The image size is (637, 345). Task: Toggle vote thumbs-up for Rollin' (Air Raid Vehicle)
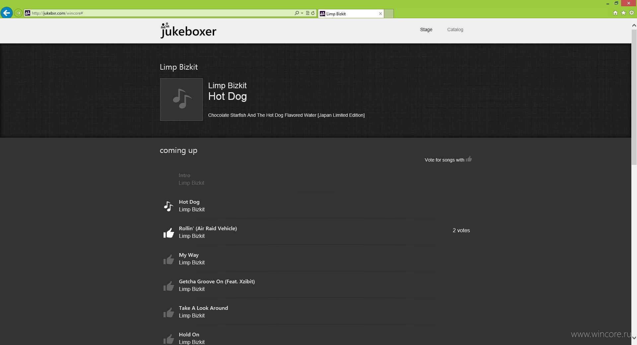tap(169, 233)
